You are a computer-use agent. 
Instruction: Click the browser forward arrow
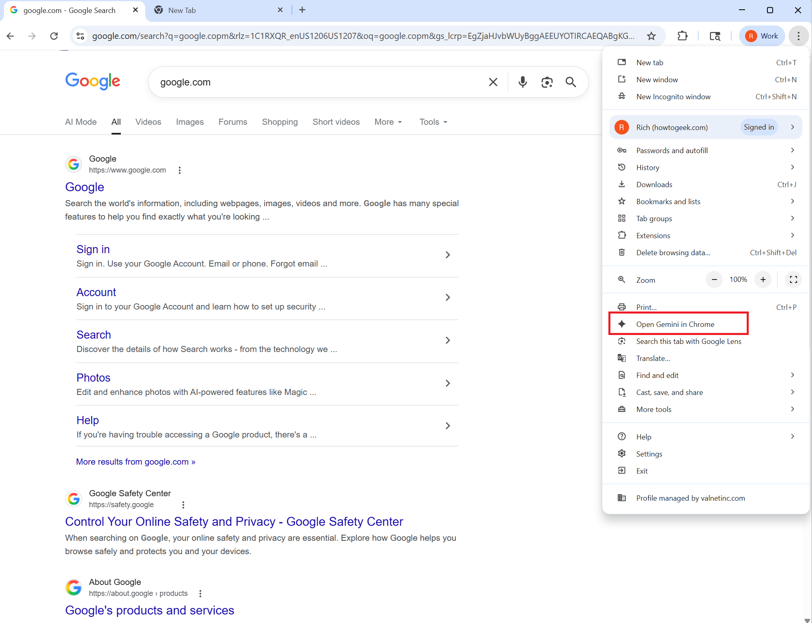point(32,36)
